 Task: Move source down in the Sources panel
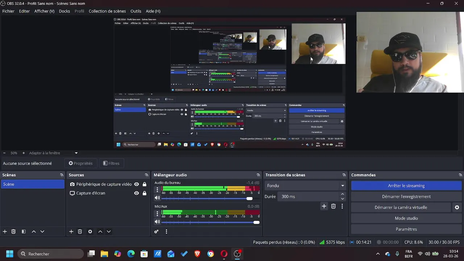[108, 232]
